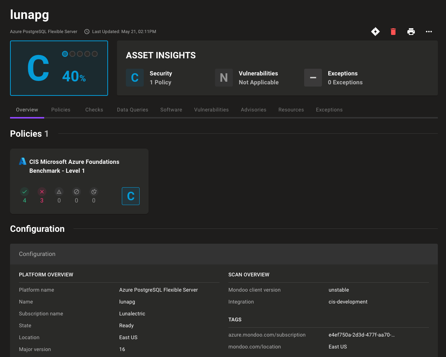Open the print view icon
Viewport: 446px width, 357px height.
(411, 32)
